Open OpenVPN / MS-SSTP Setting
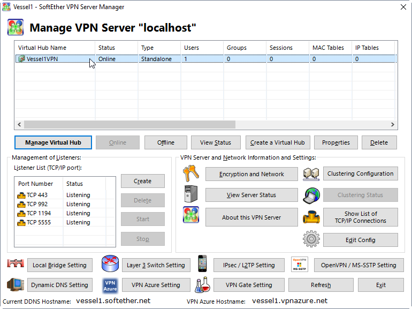The width and height of the screenshot is (412, 309). (358, 265)
